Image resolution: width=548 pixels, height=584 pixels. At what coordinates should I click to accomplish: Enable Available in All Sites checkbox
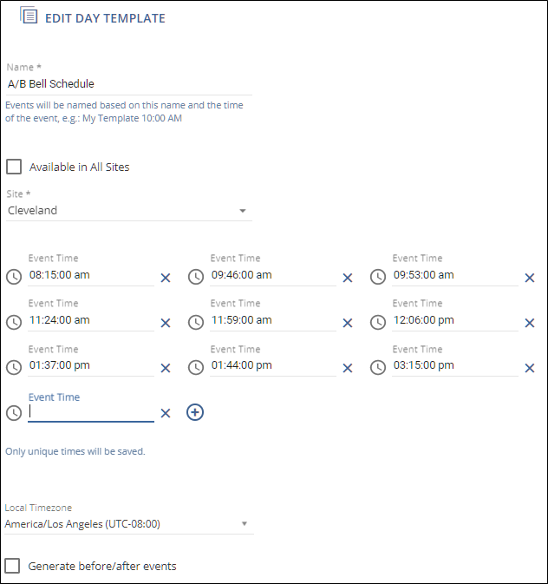(x=14, y=167)
